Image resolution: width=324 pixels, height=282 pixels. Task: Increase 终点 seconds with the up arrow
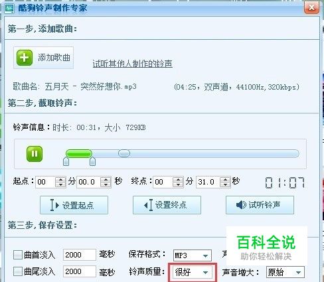225,179
